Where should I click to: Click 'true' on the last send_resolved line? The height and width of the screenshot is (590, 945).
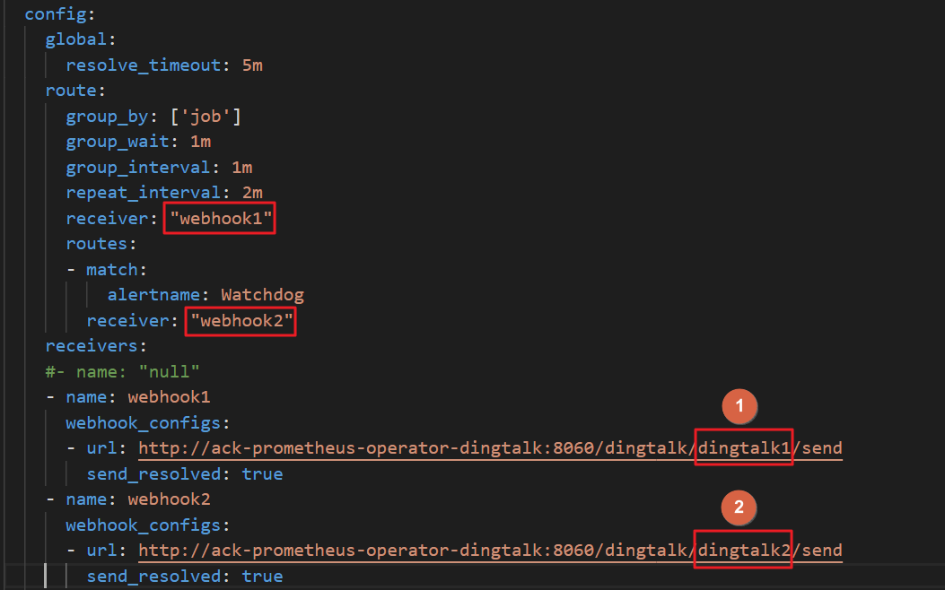[262, 577]
